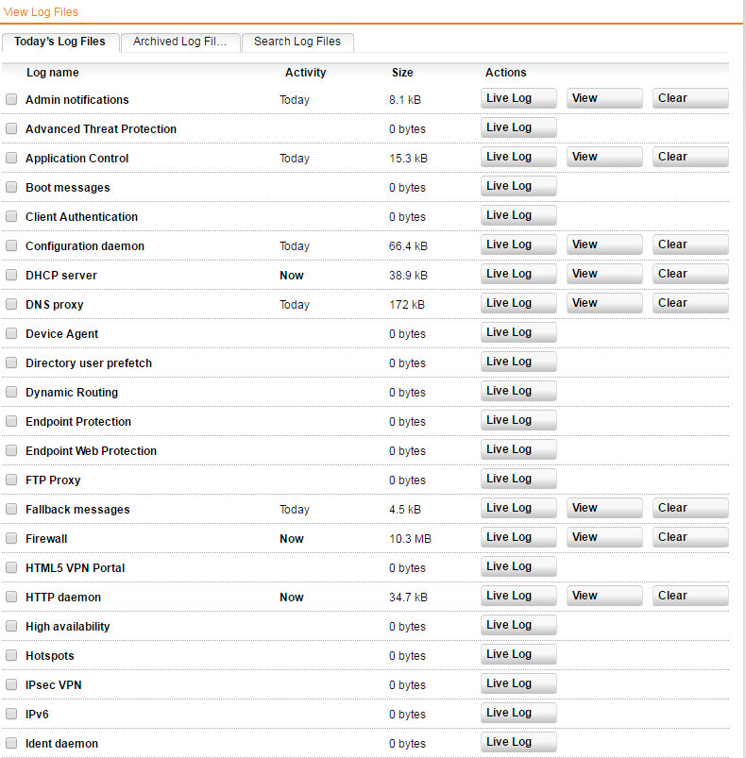Open Live Log for Advanced Threat Protection

pos(518,127)
